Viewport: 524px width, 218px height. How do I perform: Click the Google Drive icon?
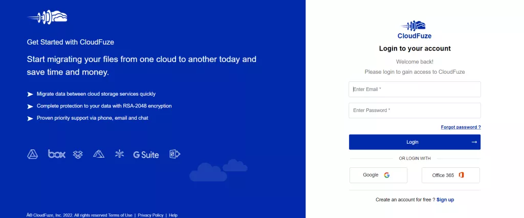click(32, 154)
